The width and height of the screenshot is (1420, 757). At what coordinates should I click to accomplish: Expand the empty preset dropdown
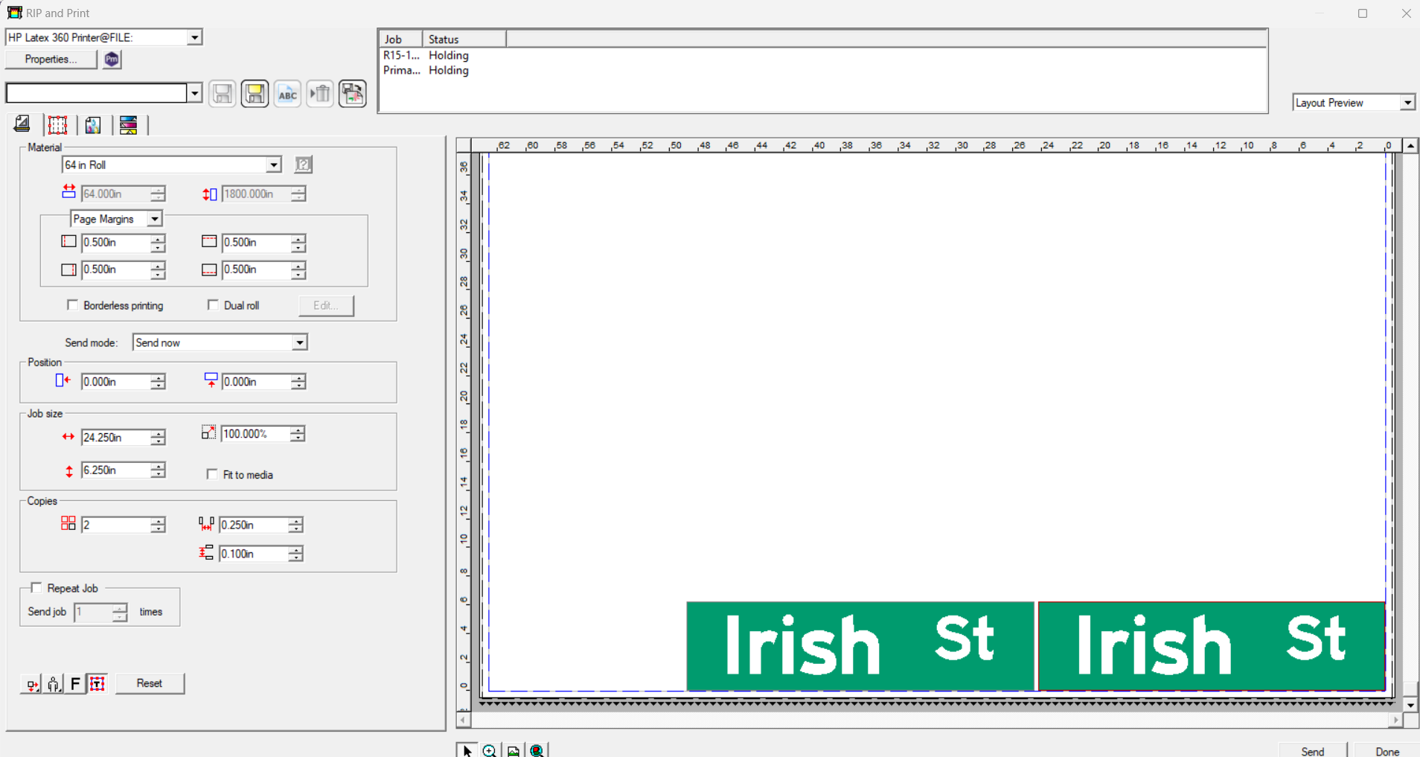click(194, 93)
